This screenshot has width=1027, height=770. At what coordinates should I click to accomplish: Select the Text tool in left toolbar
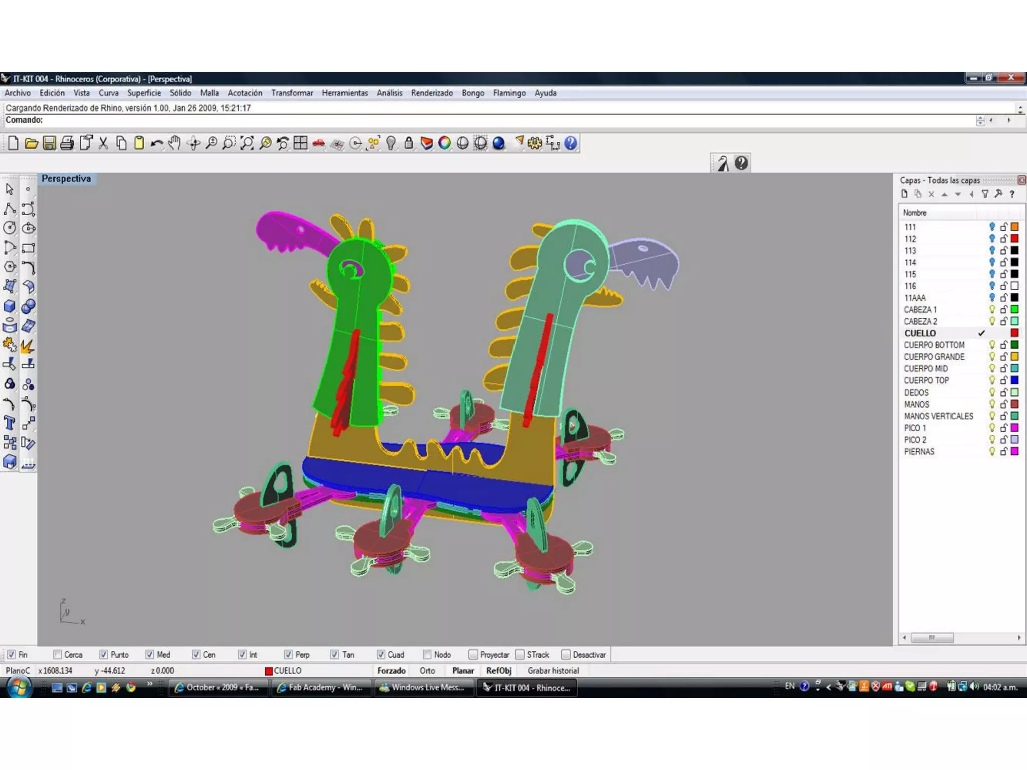coord(10,424)
